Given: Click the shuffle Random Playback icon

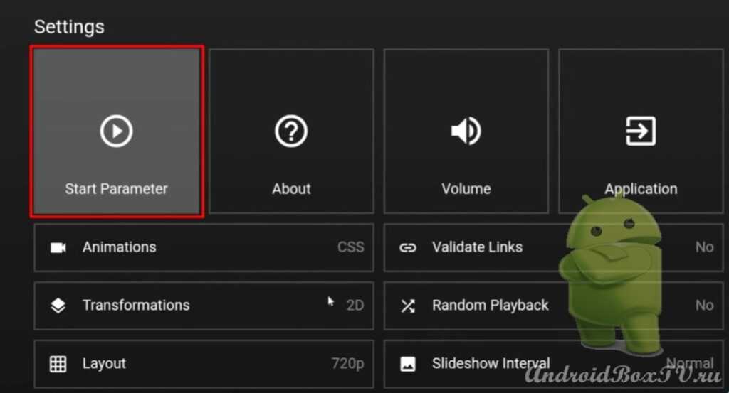Looking at the screenshot, I should tap(407, 306).
